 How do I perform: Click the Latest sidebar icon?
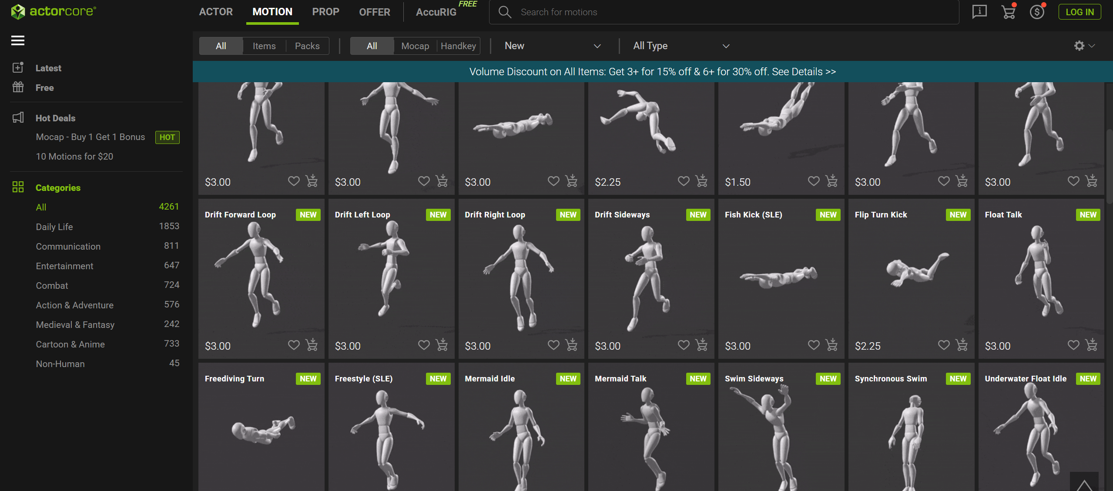point(18,68)
